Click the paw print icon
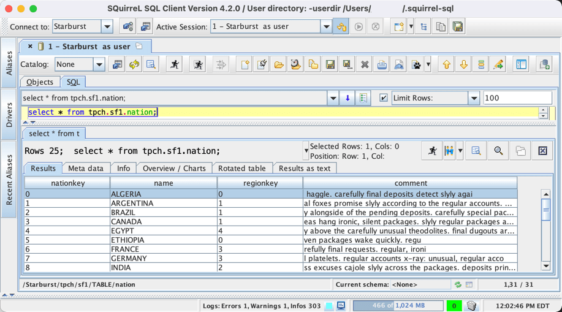 [x=416, y=64]
